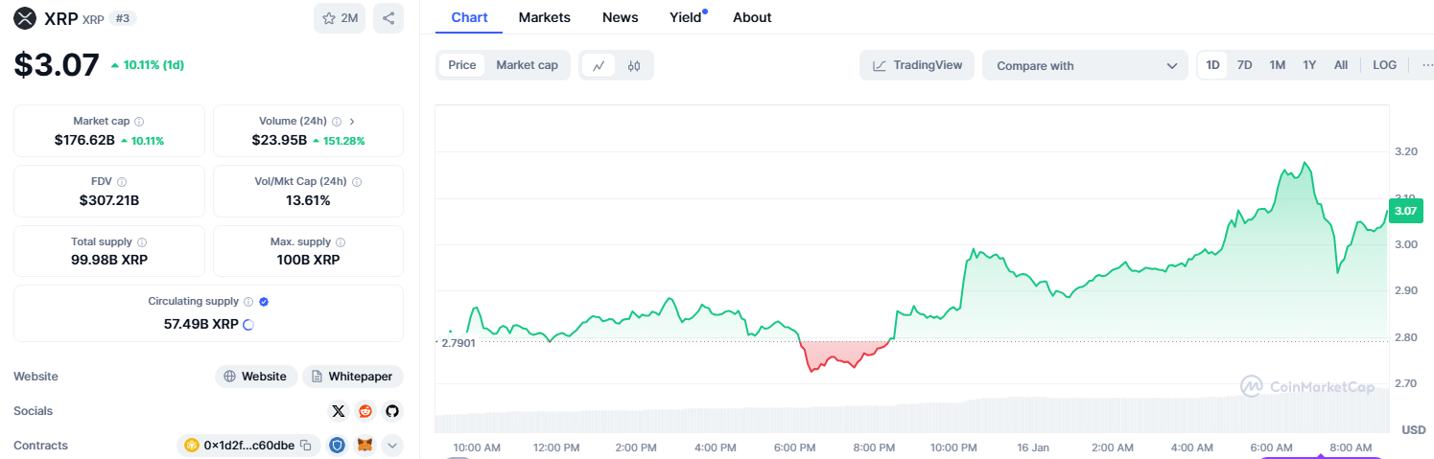Image resolution: width=1434 pixels, height=459 pixels.
Task: Switch to line chart view
Action: (599, 65)
